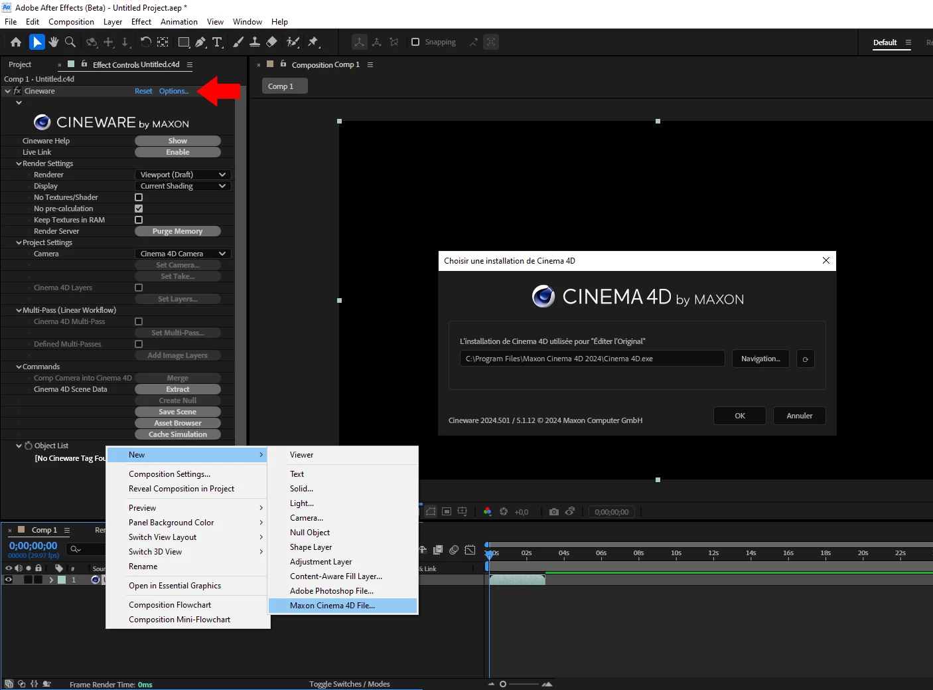This screenshot has width=933, height=690.
Task: Collapse the Object List section
Action: (x=19, y=446)
